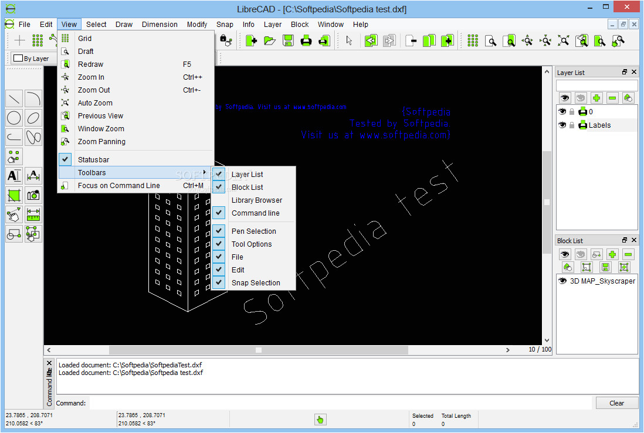This screenshot has width=644, height=433.
Task: Select the Insert Image camera tool
Action: (33, 195)
